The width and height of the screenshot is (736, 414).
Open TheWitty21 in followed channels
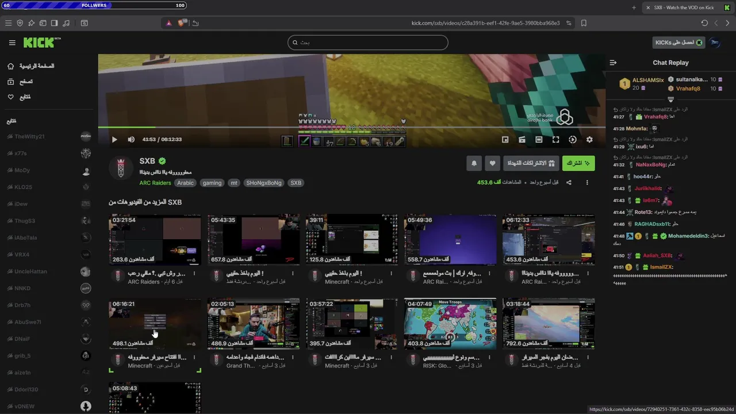tap(49, 136)
